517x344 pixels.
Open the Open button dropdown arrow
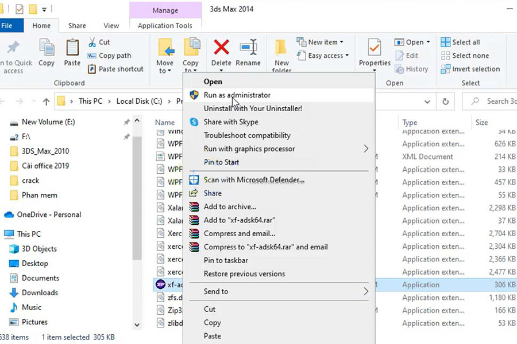click(428, 42)
